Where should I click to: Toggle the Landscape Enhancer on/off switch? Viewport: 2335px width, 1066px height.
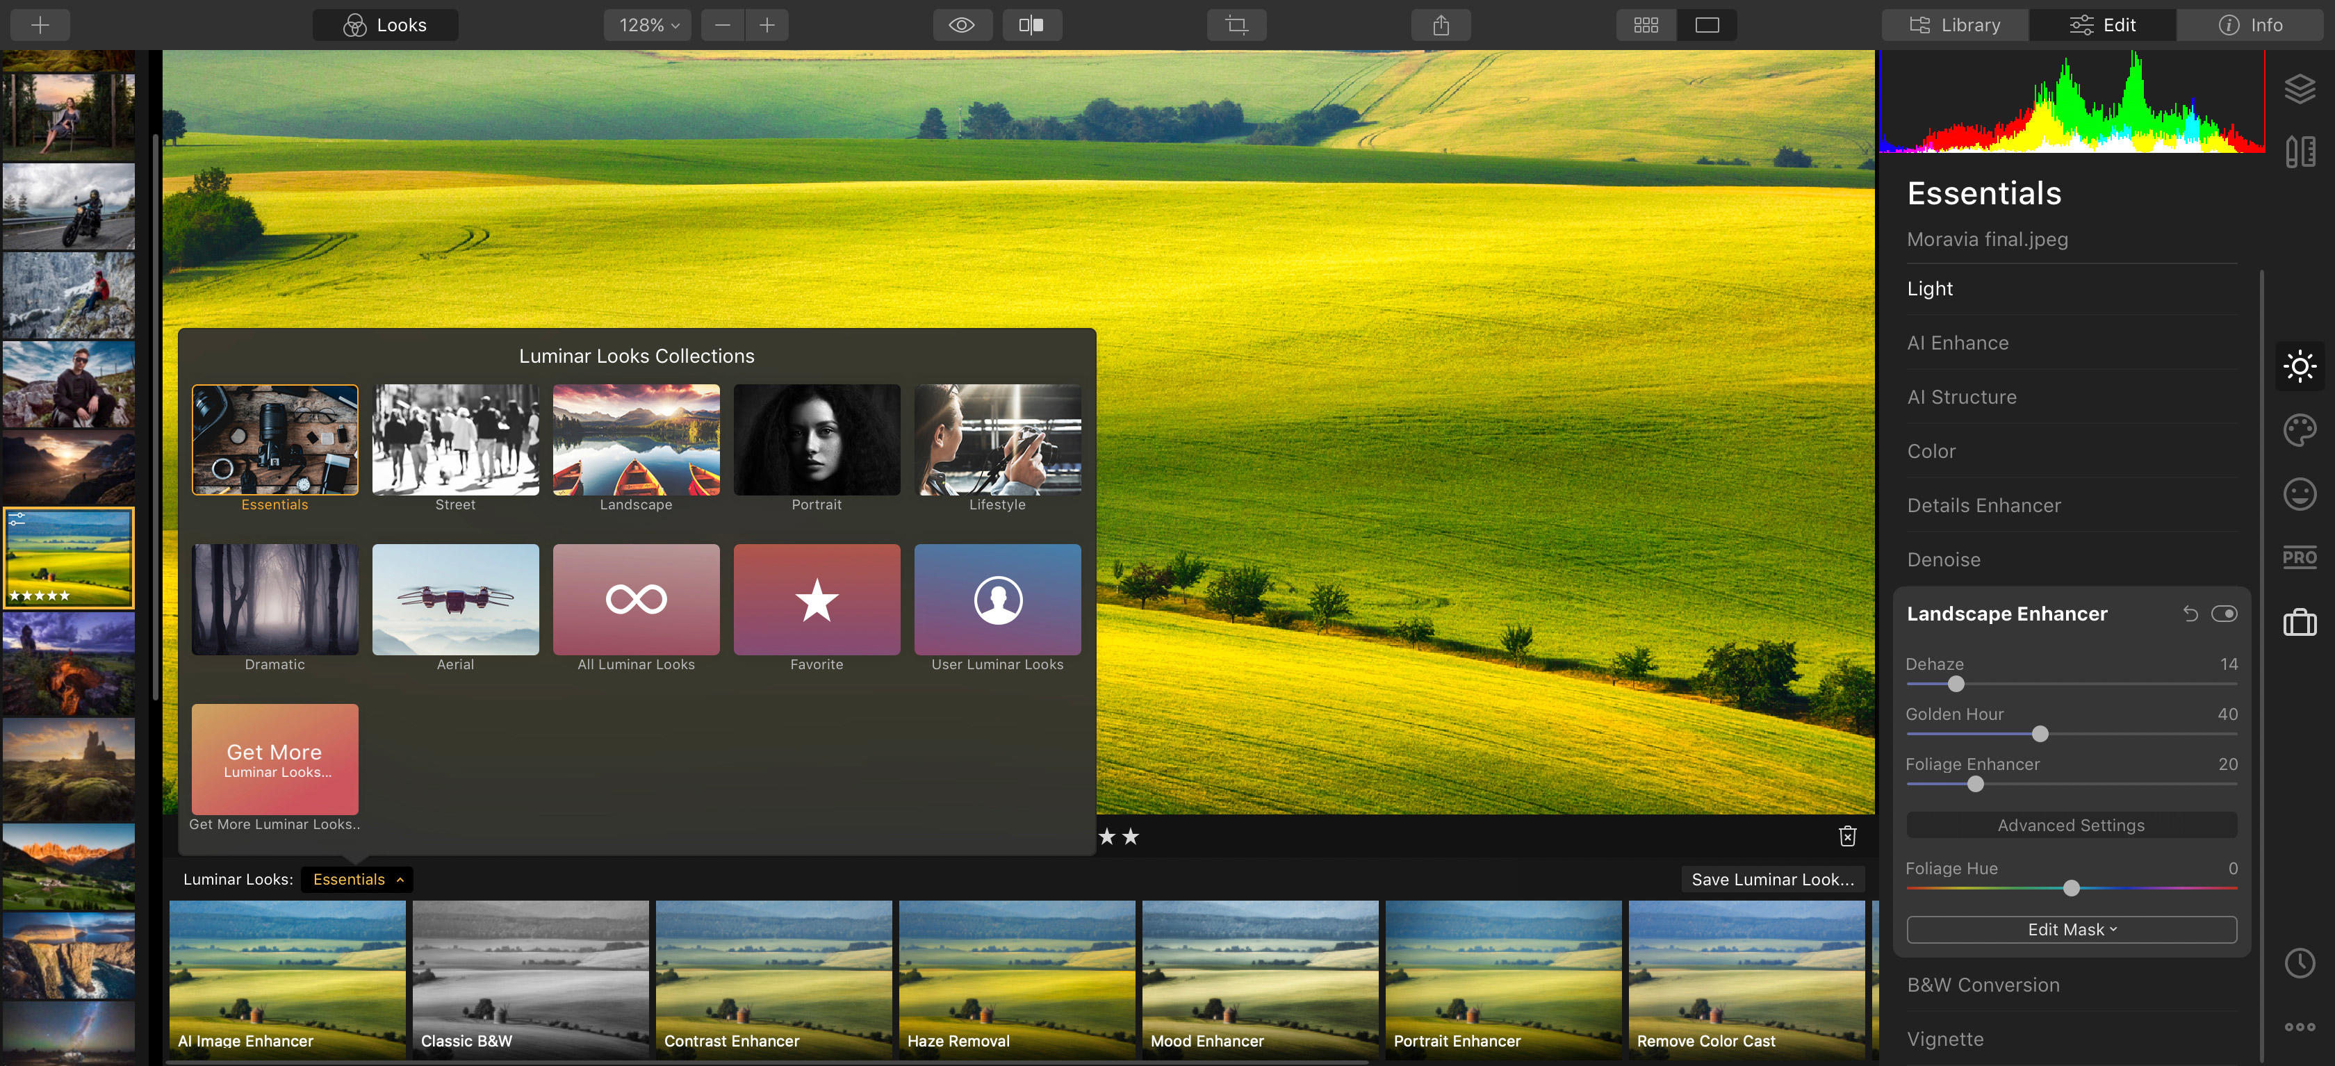tap(2224, 614)
